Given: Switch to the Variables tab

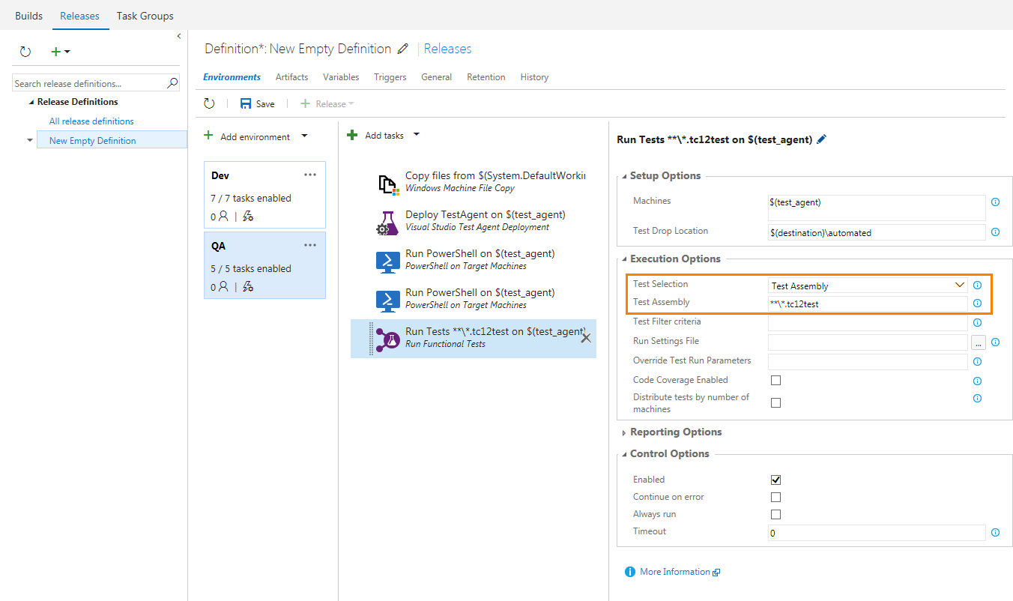Looking at the screenshot, I should point(341,77).
